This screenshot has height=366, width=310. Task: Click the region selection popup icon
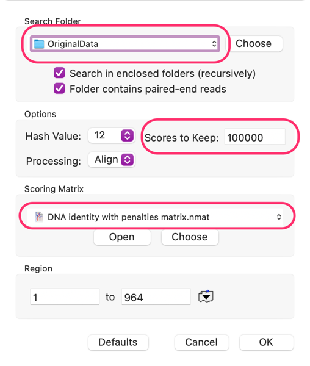point(206,296)
